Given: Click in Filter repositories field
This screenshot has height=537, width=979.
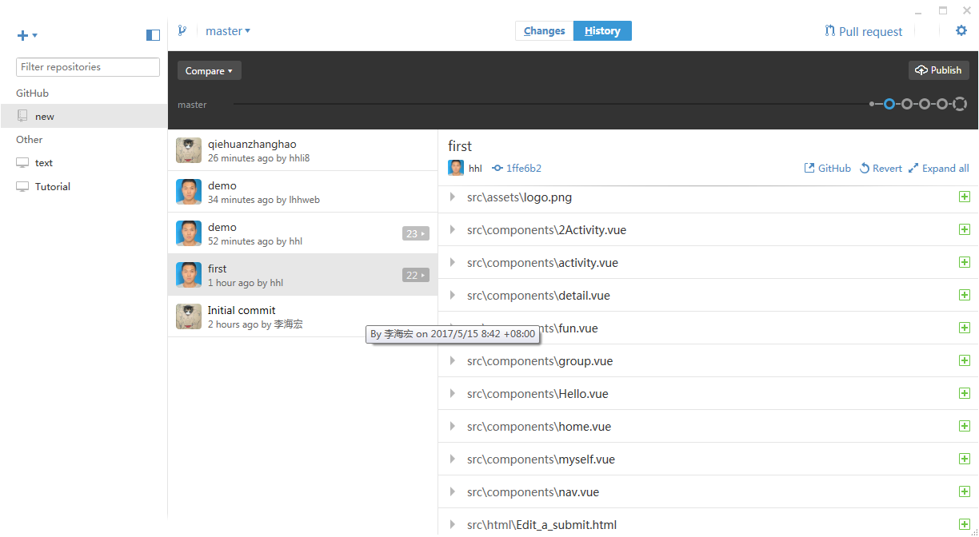Looking at the screenshot, I should pyautogui.click(x=88, y=67).
